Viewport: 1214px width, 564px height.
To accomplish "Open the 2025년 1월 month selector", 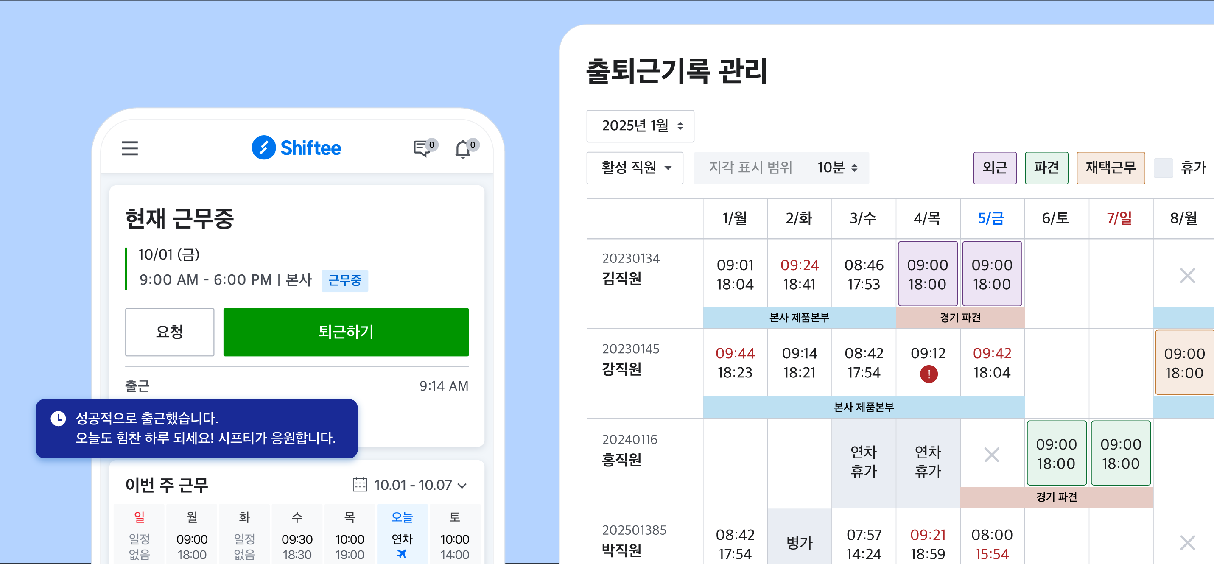I will (x=640, y=126).
